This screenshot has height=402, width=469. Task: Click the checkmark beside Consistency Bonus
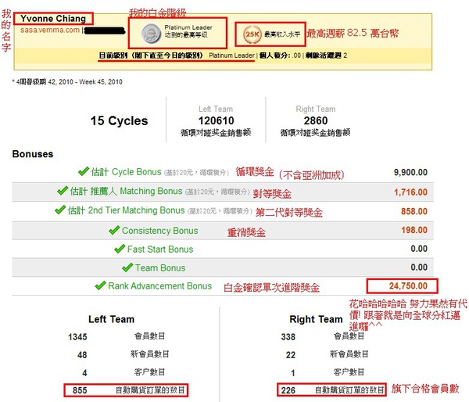tap(114, 230)
